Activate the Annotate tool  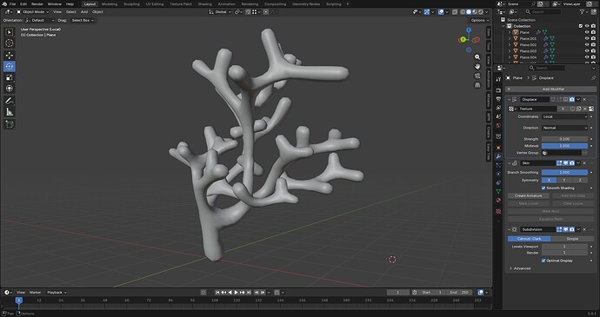(x=10, y=101)
